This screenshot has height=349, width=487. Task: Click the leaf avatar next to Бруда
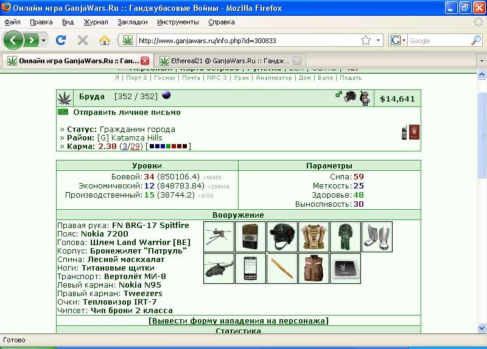(65, 98)
